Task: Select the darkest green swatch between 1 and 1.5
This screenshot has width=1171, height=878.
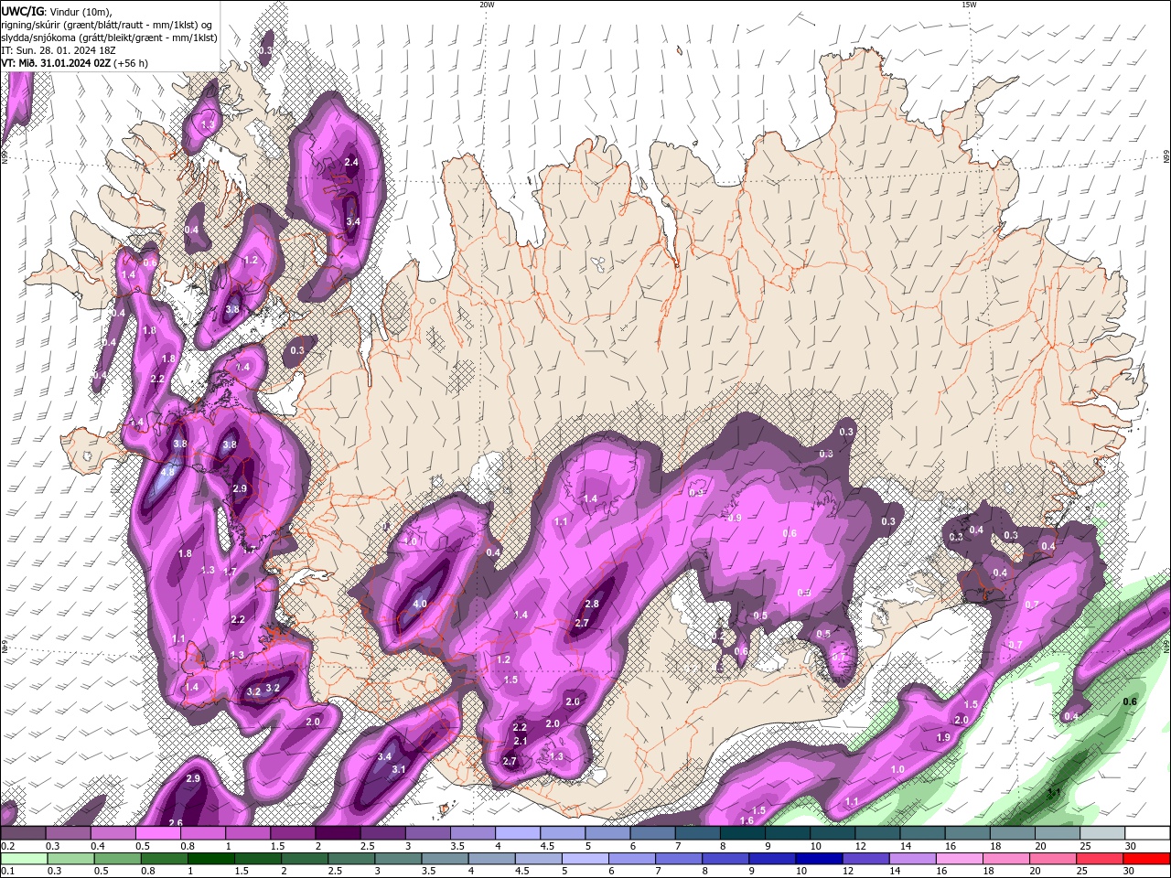Action: click(210, 859)
